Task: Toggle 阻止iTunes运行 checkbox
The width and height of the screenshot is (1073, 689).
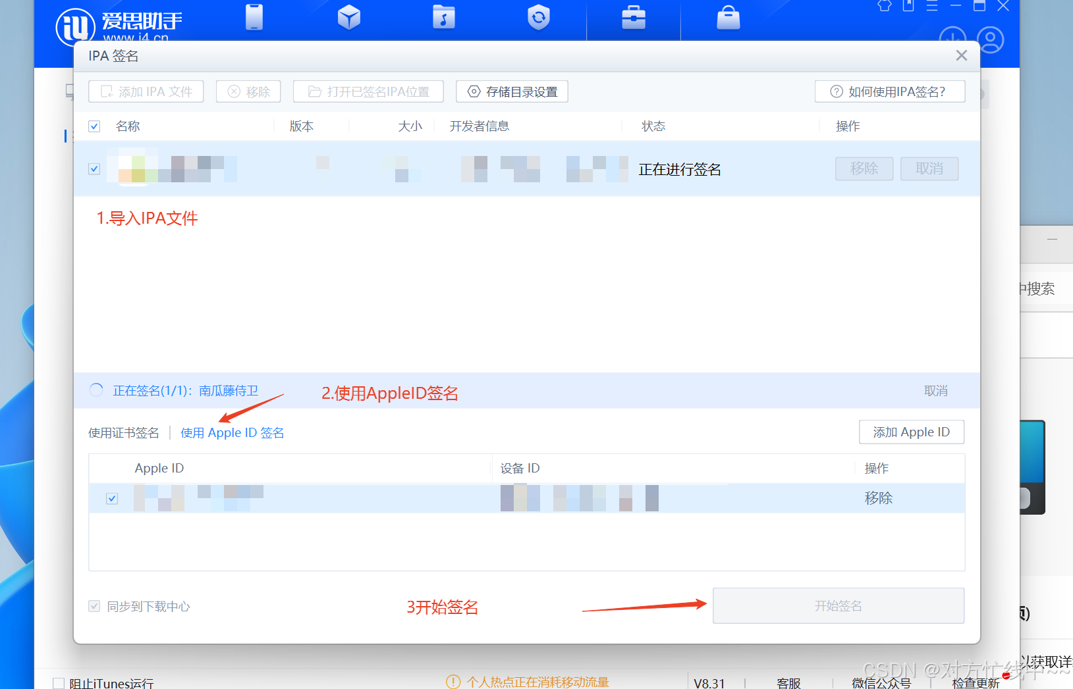Action: pyautogui.click(x=59, y=684)
